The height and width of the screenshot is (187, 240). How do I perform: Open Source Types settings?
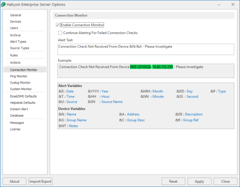[19, 48]
